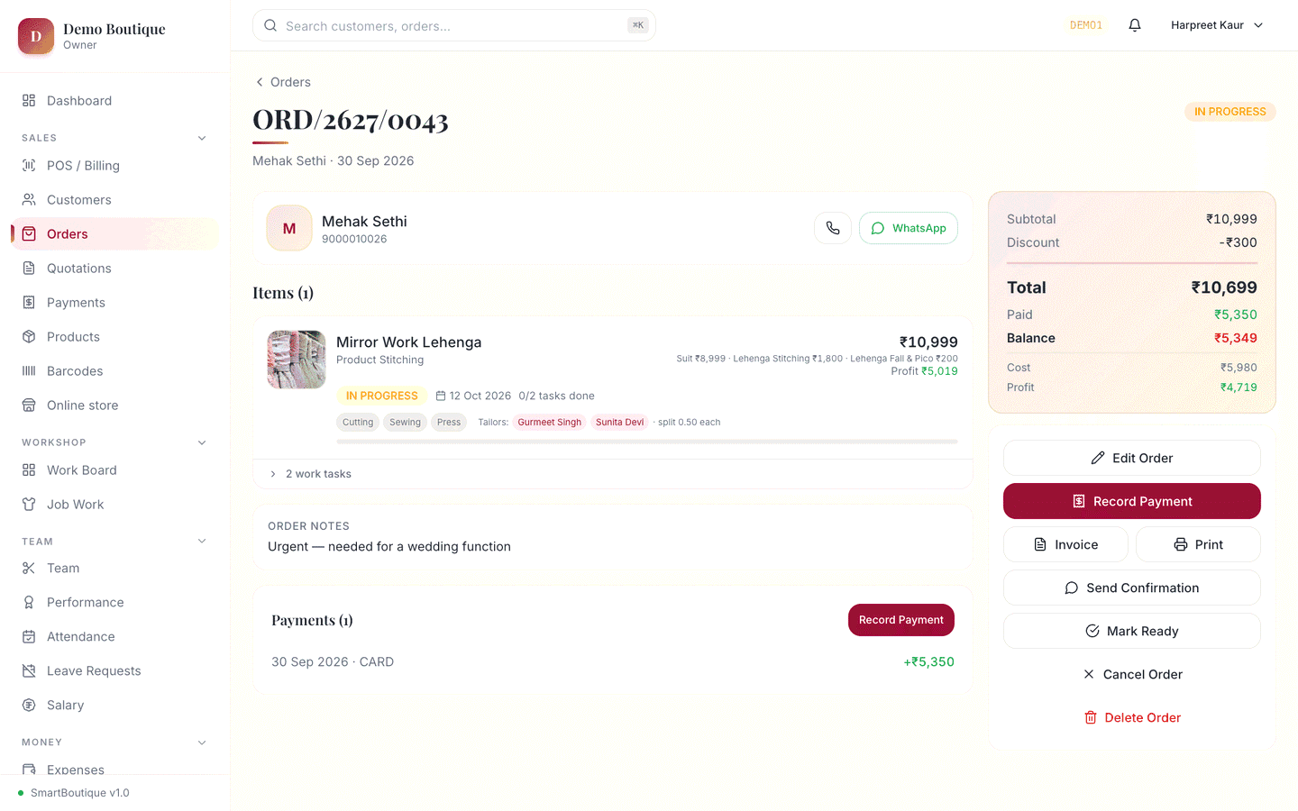Collapse the WORKSHOP sidebar section
The height and width of the screenshot is (811, 1298).
[202, 442]
